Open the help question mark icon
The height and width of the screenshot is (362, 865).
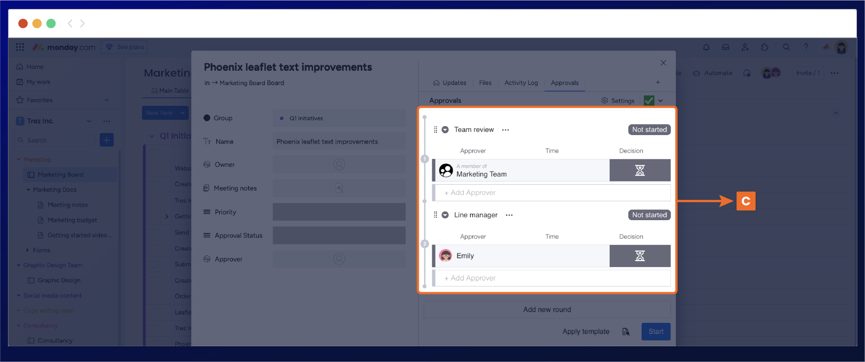click(x=806, y=47)
